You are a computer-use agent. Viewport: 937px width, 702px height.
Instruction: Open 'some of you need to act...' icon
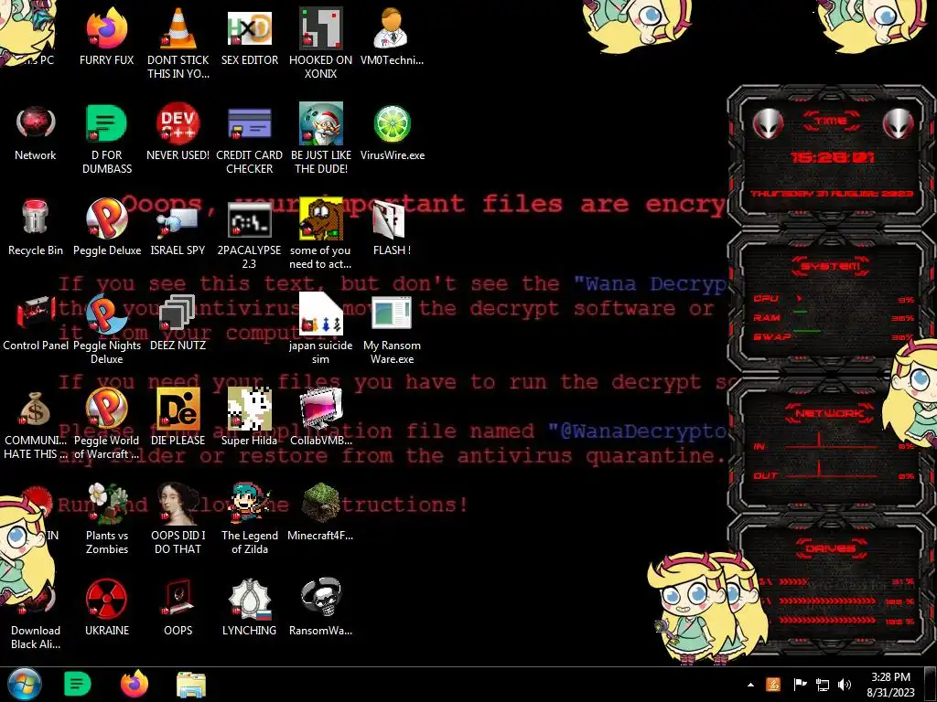click(x=321, y=218)
